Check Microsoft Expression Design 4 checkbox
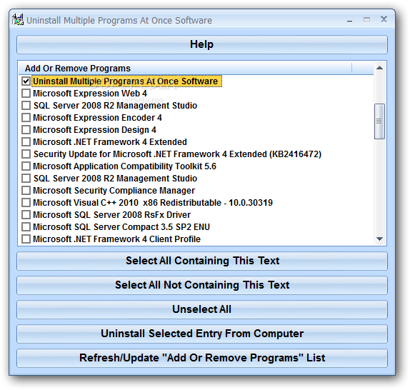The image size is (410, 390). [26, 130]
